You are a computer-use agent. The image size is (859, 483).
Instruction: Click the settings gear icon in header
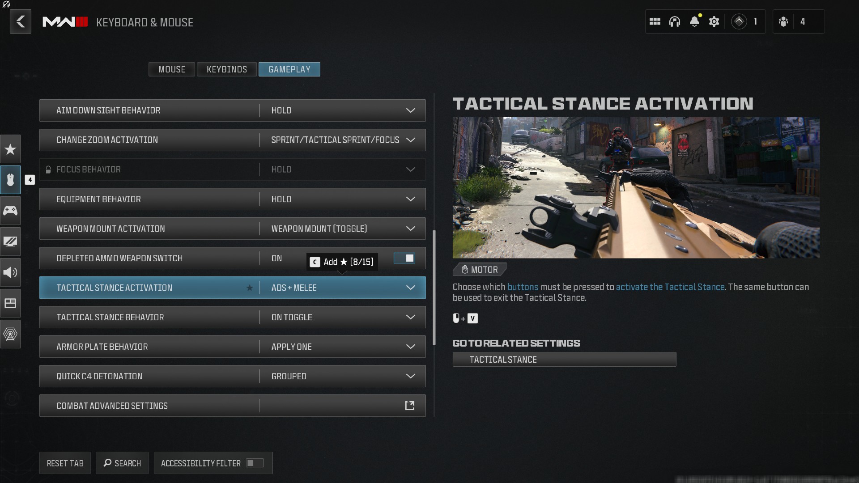(714, 22)
